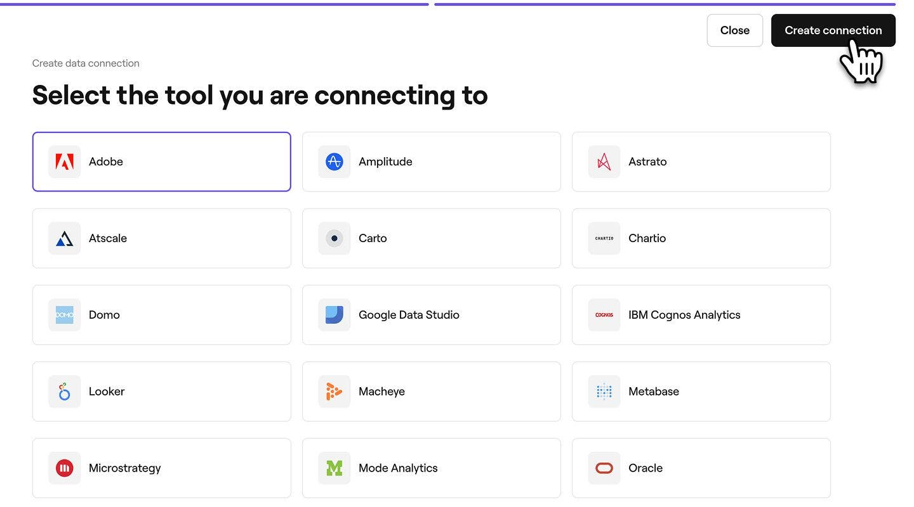Click the Adobe logo icon
The height and width of the screenshot is (507, 914).
(x=64, y=162)
